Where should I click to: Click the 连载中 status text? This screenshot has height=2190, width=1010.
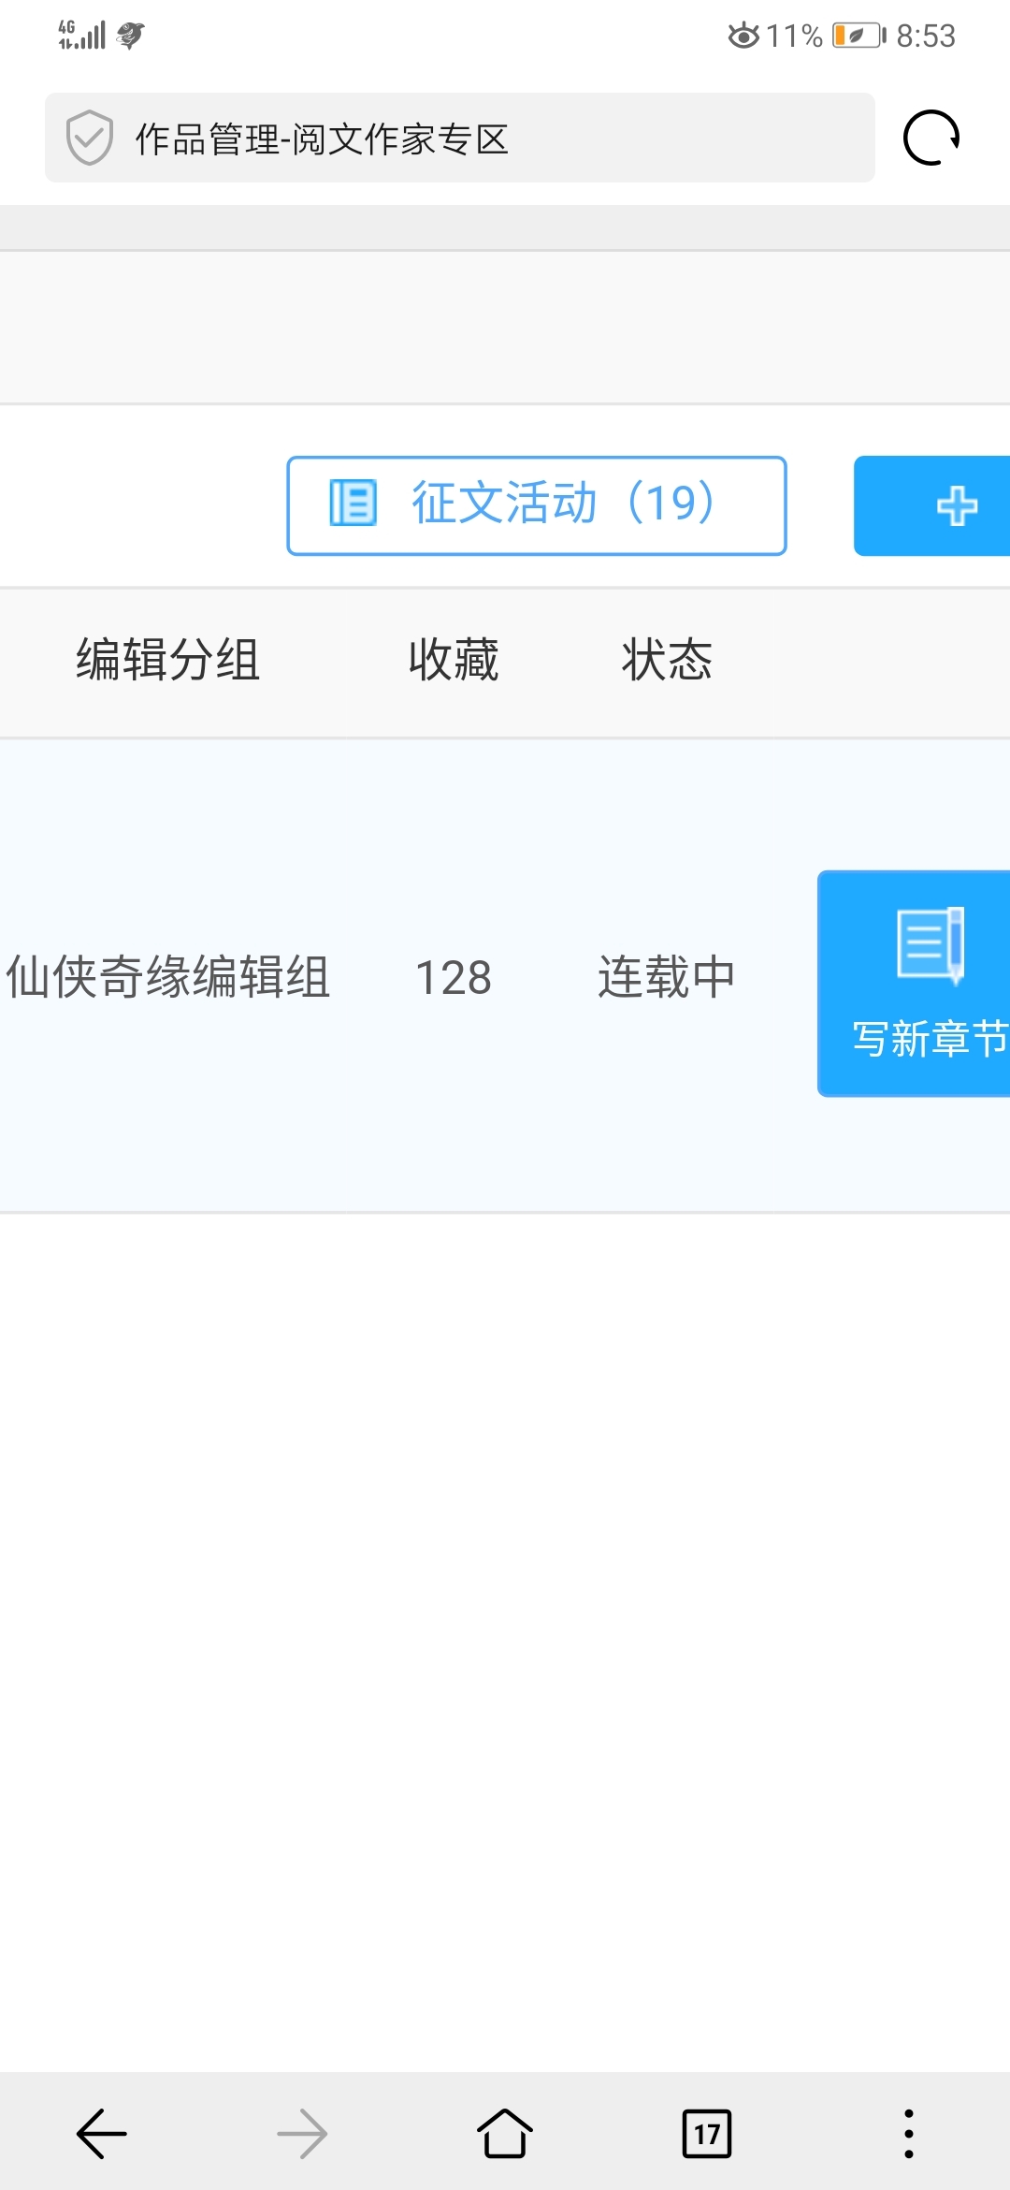(667, 977)
